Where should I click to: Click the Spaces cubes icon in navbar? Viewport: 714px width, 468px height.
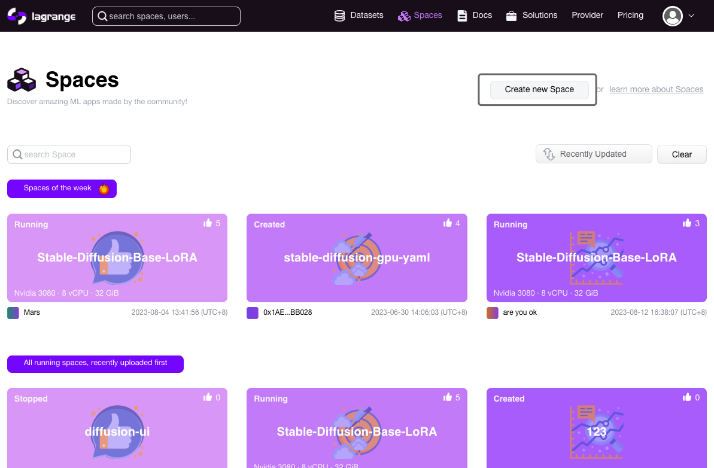pos(404,16)
